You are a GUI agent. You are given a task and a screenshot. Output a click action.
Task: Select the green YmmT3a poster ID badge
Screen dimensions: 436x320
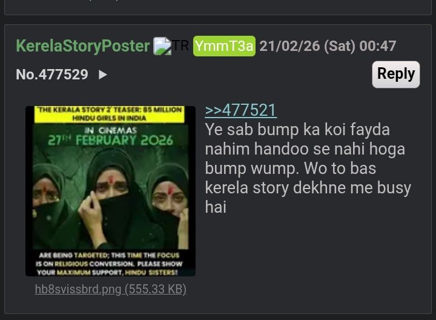(x=224, y=46)
